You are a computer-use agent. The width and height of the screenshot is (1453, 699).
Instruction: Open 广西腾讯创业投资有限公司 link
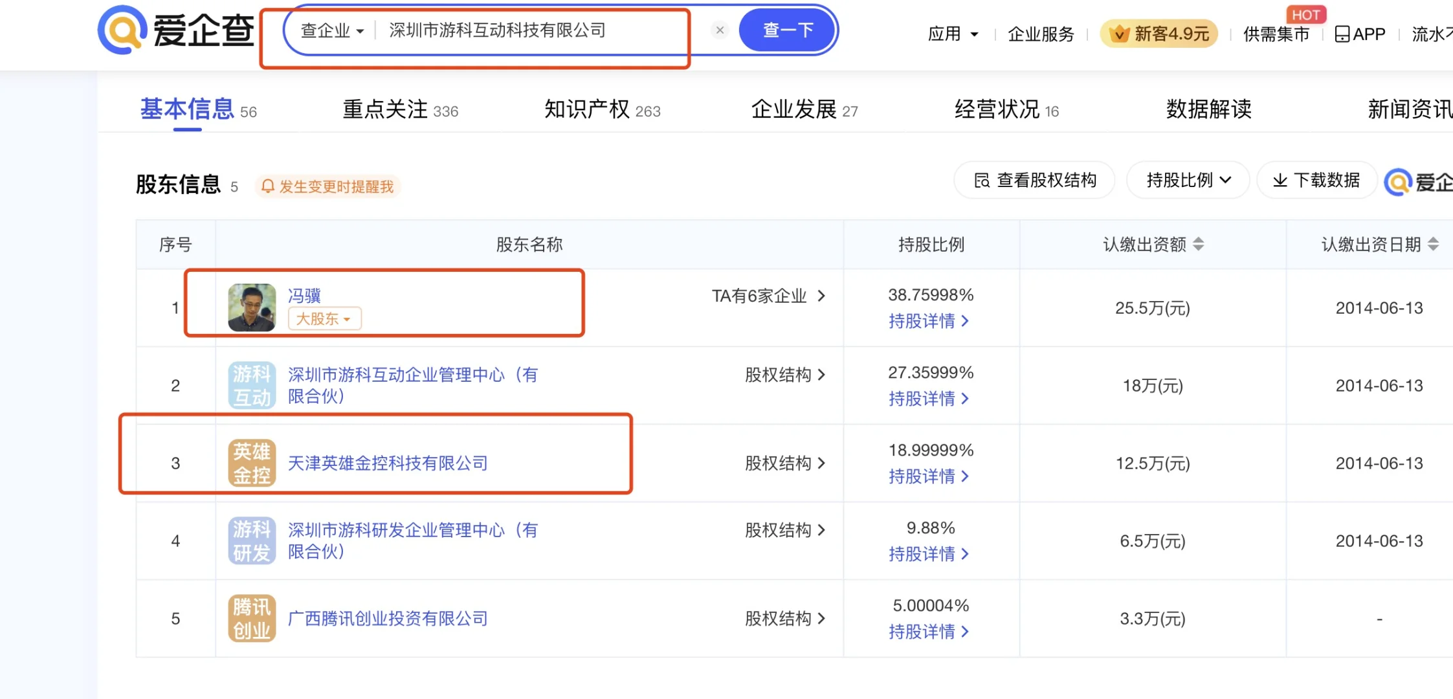click(x=388, y=618)
